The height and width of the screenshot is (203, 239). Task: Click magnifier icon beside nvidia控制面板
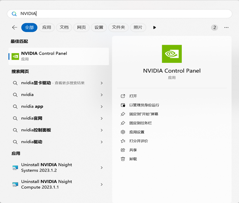pos(15,130)
